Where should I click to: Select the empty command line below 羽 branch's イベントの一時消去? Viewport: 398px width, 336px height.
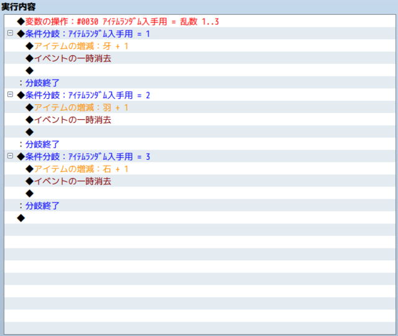pyautogui.click(x=200, y=132)
